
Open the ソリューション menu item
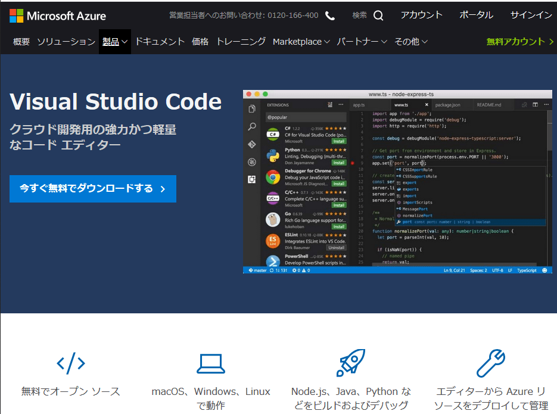[x=67, y=42]
